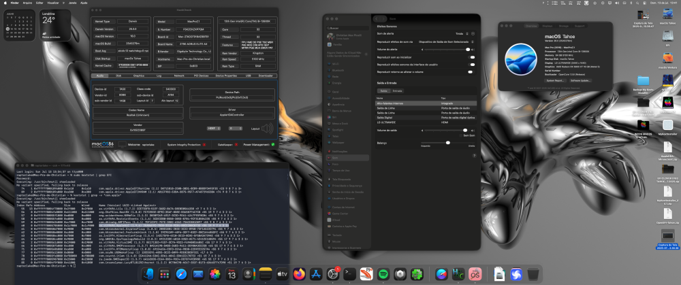Switch to Disk tab in HackCheck
The width and height of the screenshot is (681, 285).
click(118, 76)
